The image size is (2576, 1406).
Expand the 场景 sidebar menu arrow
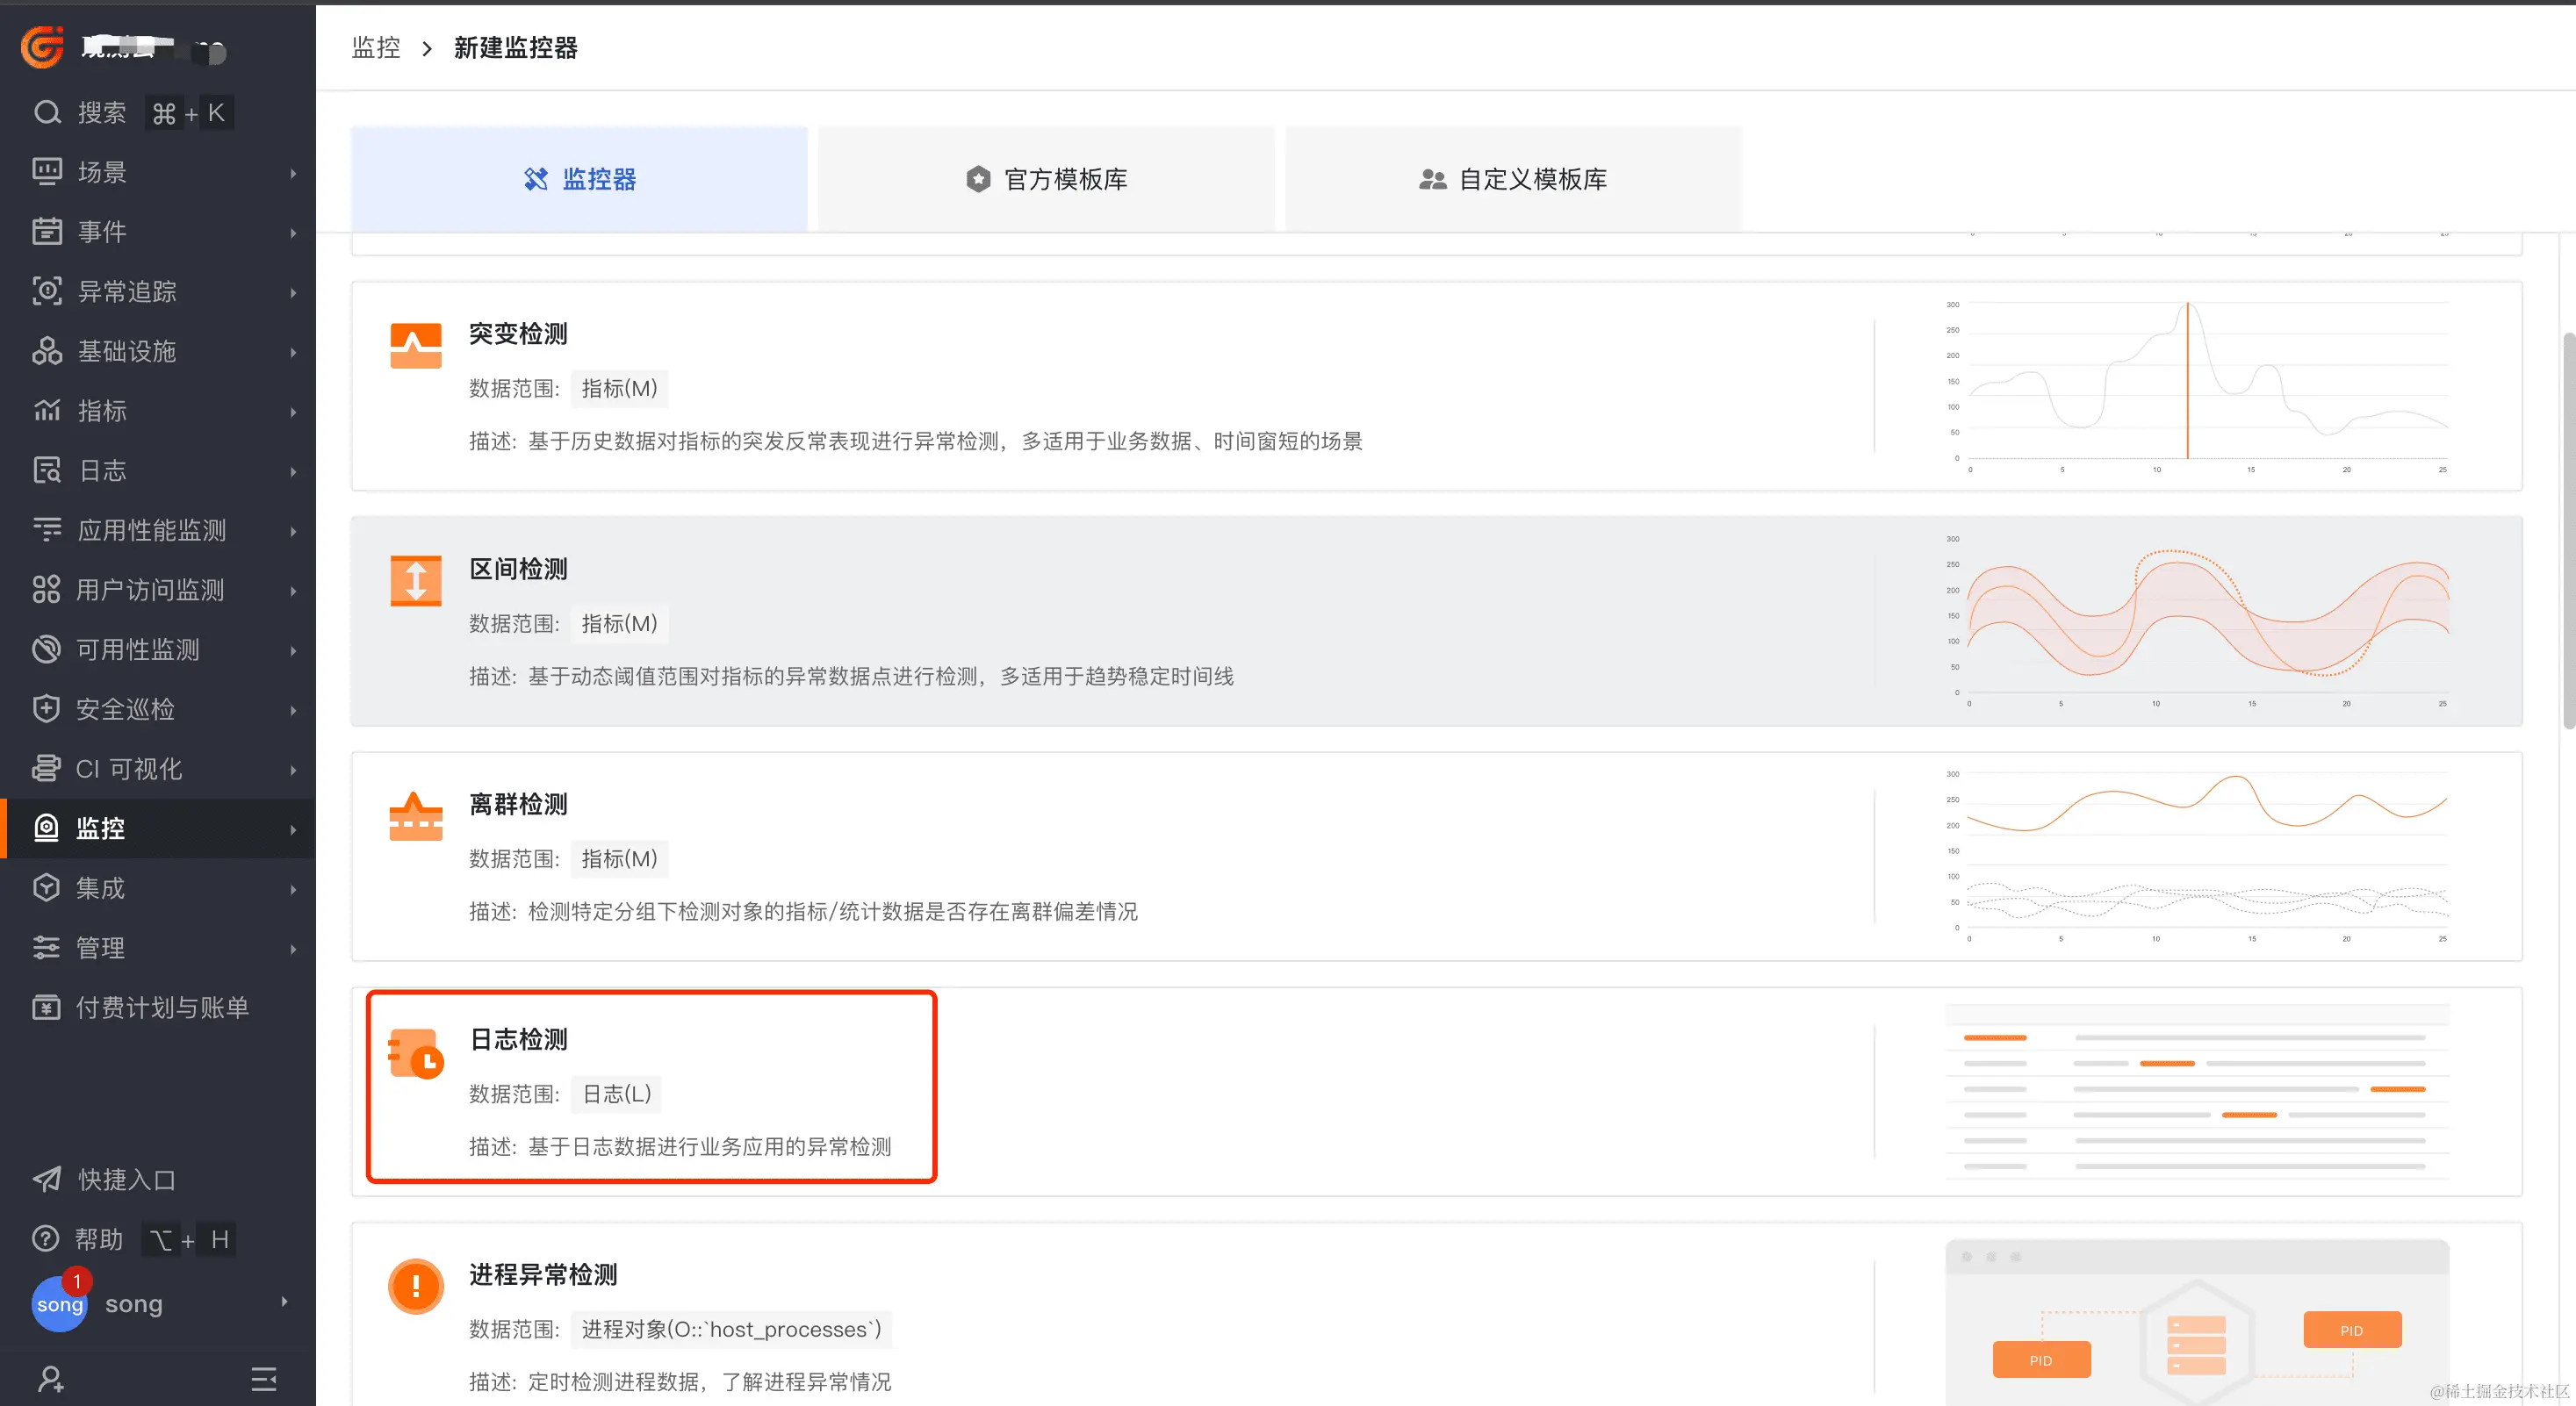coord(293,173)
